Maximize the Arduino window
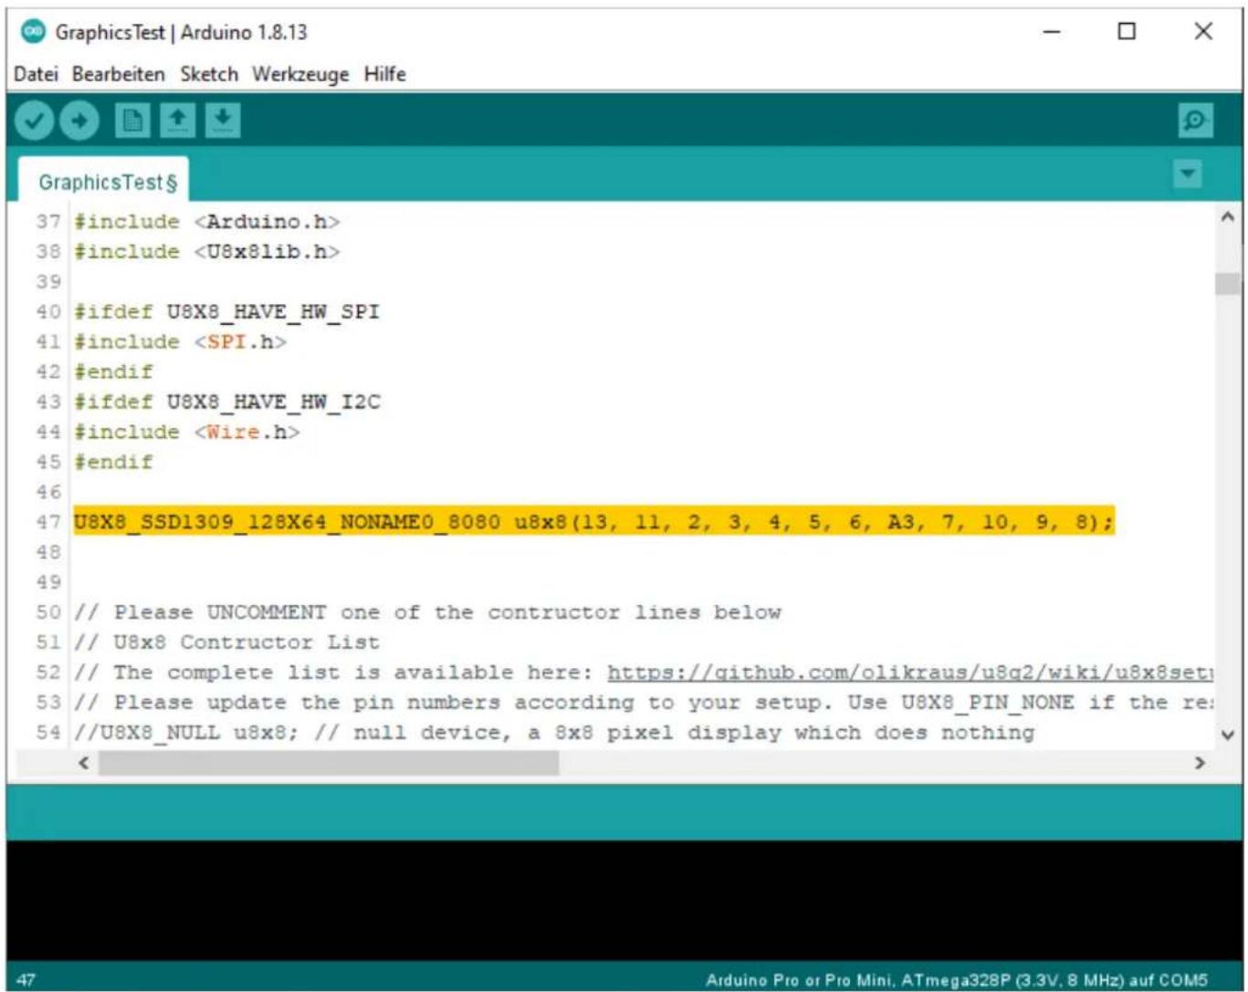The width and height of the screenshot is (1248, 992). 1127,32
